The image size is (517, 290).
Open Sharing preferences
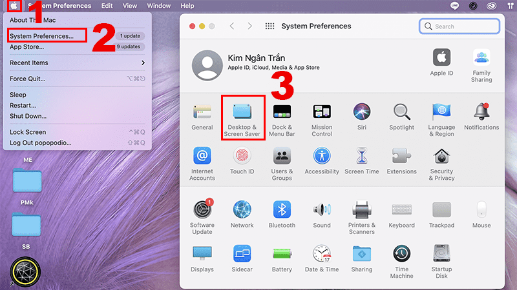tap(362, 259)
